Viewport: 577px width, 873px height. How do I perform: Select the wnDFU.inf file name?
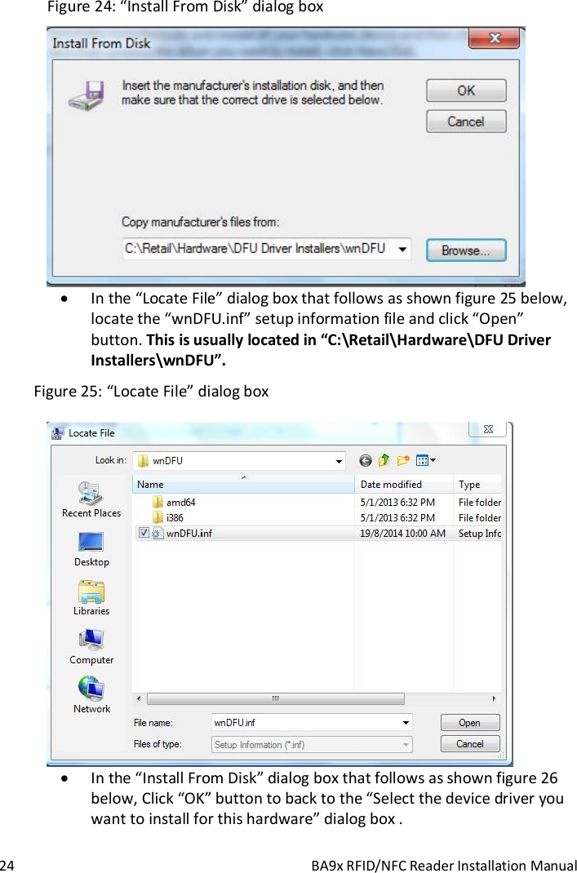(189, 534)
